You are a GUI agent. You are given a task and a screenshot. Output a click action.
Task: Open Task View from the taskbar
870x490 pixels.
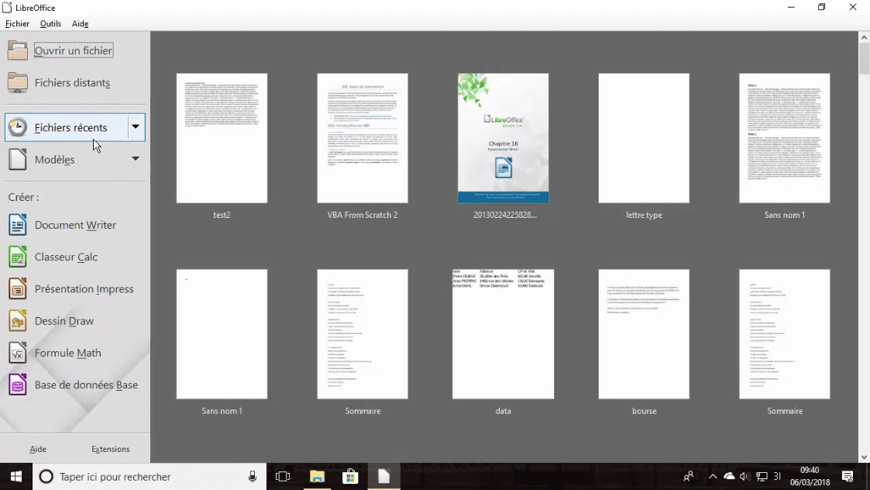pyautogui.click(x=283, y=477)
